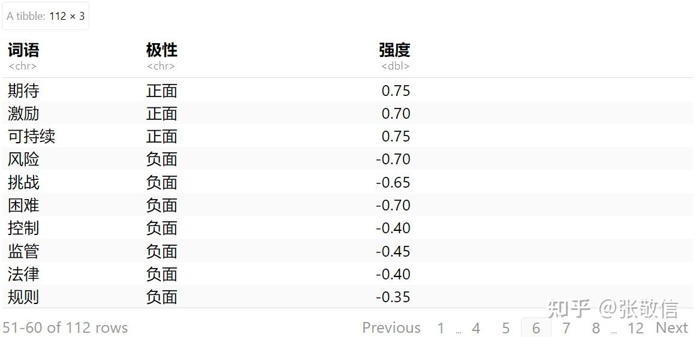Click the 极性 column header
This screenshot has height=337, width=696.
[x=162, y=50]
